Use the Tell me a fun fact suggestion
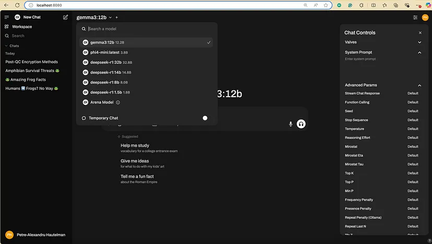This screenshot has width=432, height=244. (x=139, y=179)
